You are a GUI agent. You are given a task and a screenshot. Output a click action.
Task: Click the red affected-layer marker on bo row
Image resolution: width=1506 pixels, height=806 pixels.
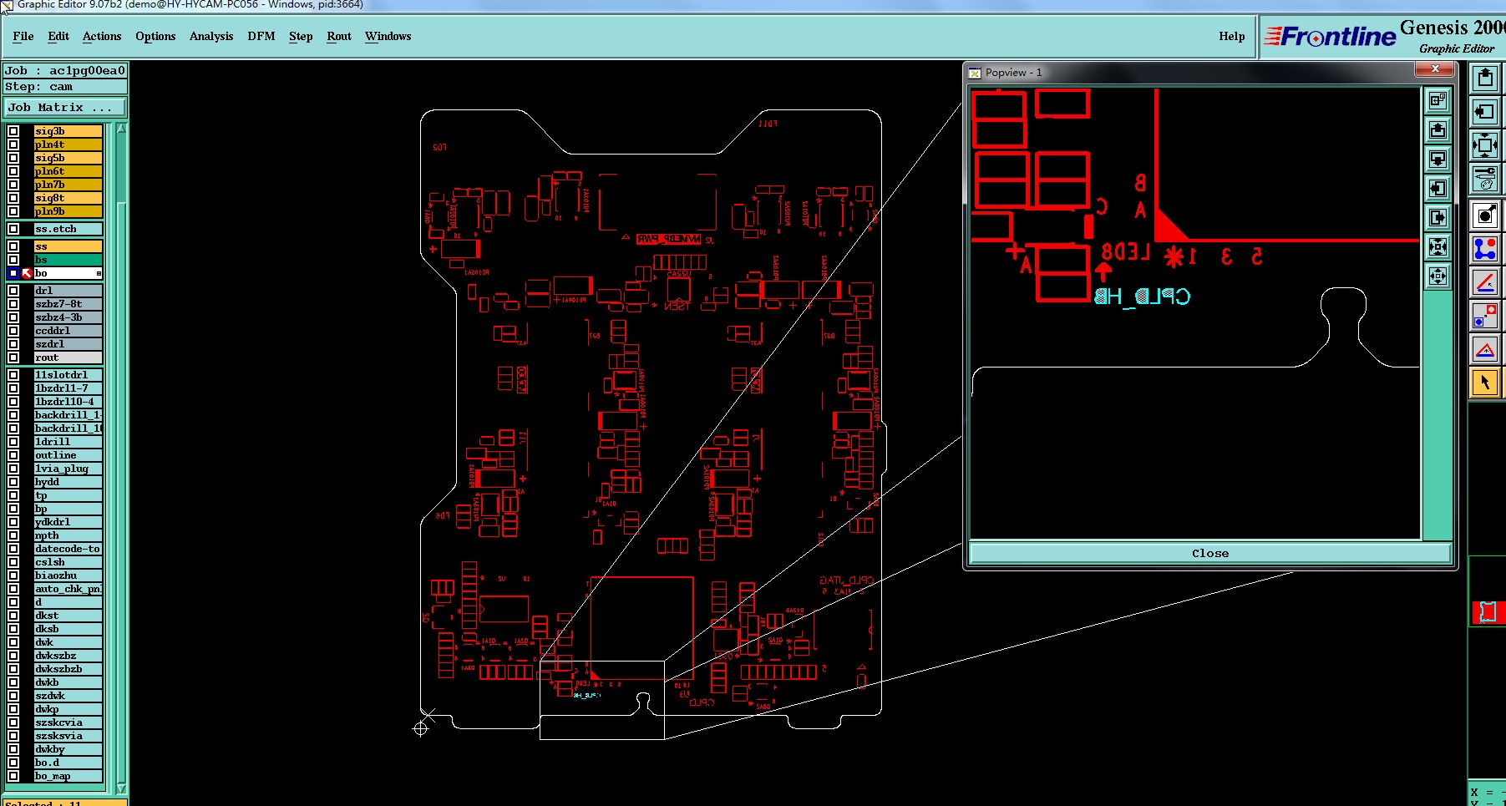coord(26,273)
